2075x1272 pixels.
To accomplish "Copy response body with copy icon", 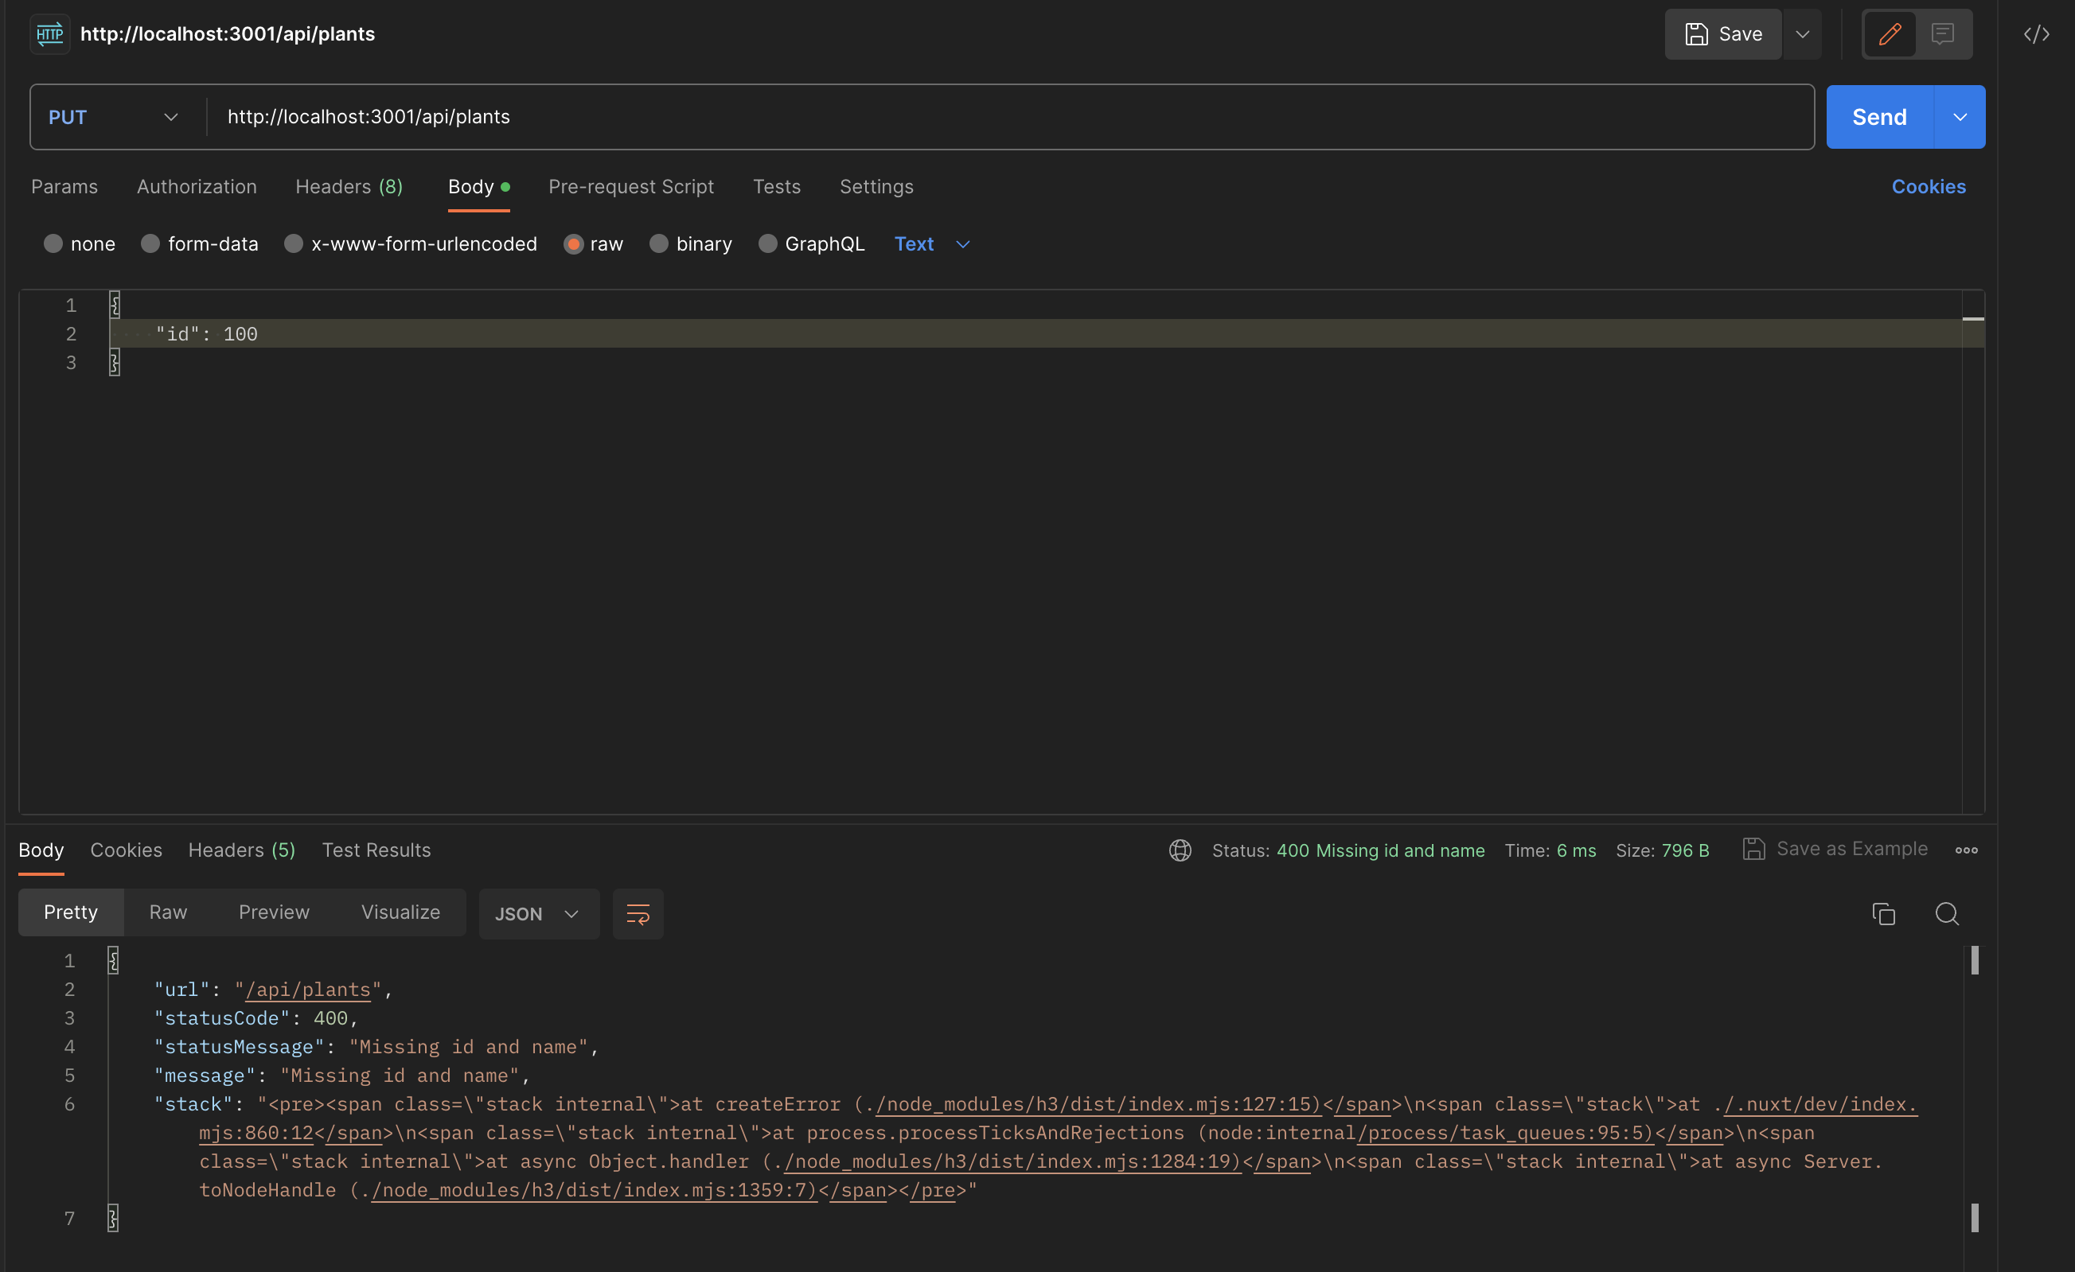I will 1883,913.
